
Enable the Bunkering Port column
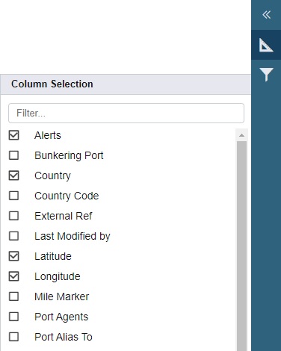[13, 155]
